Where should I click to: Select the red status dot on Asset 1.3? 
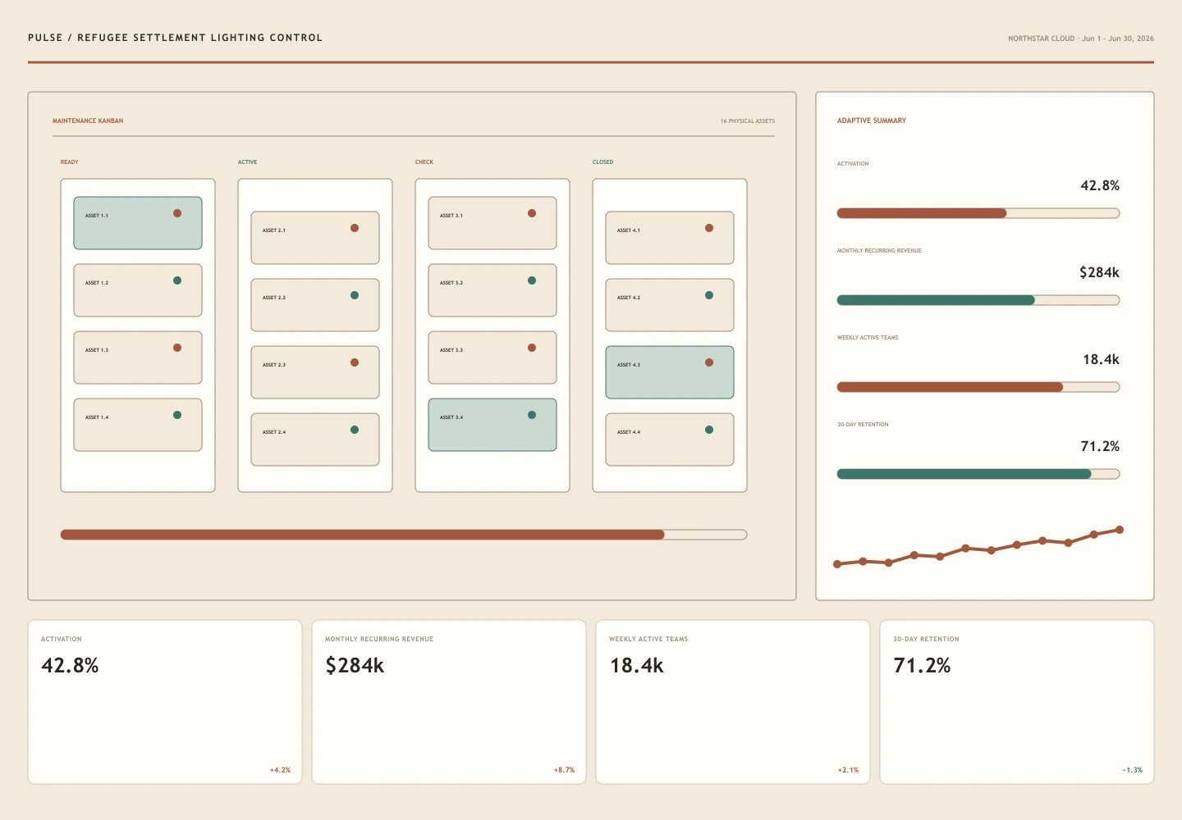177,348
